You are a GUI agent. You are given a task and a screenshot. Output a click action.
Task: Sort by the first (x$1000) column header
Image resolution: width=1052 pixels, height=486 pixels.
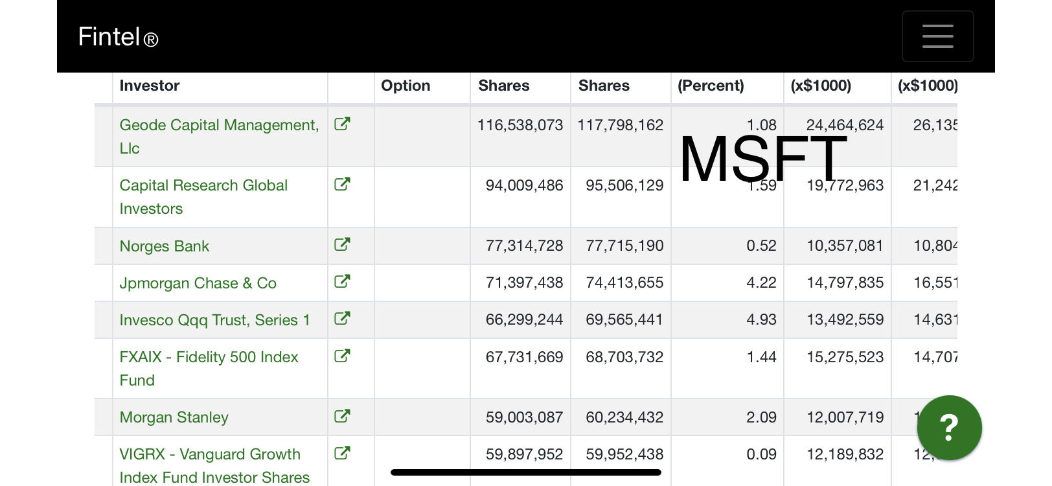(x=821, y=86)
